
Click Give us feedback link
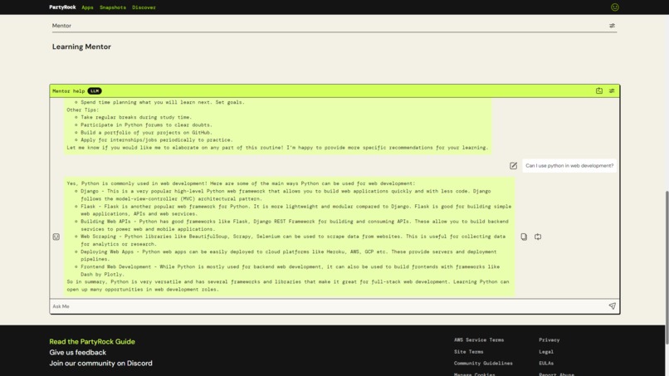click(78, 353)
